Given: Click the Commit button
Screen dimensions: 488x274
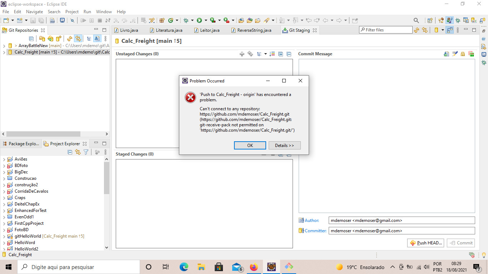Looking at the screenshot, I should 461,243.
